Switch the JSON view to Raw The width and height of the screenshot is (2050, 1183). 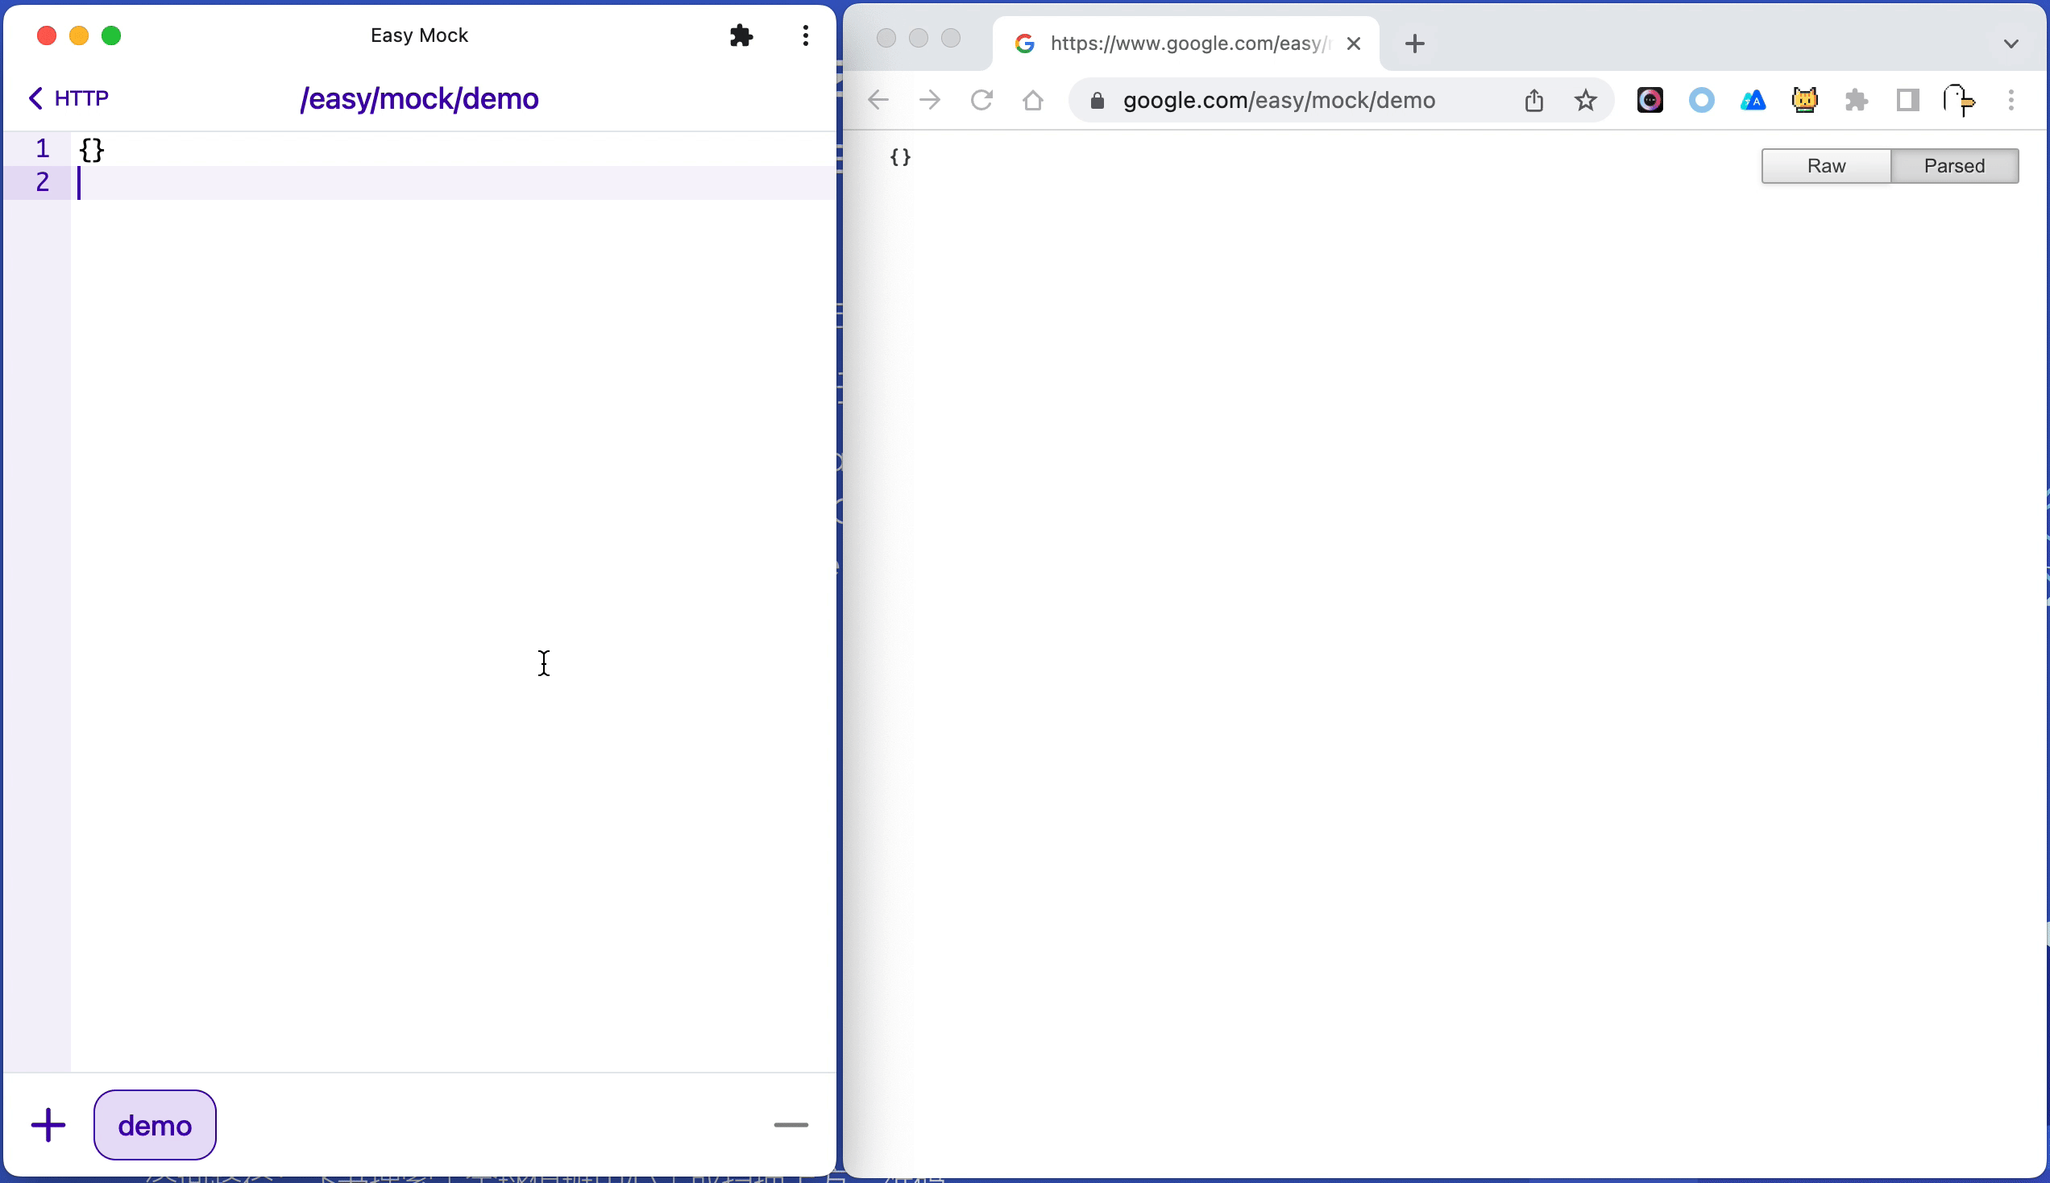pyautogui.click(x=1825, y=166)
